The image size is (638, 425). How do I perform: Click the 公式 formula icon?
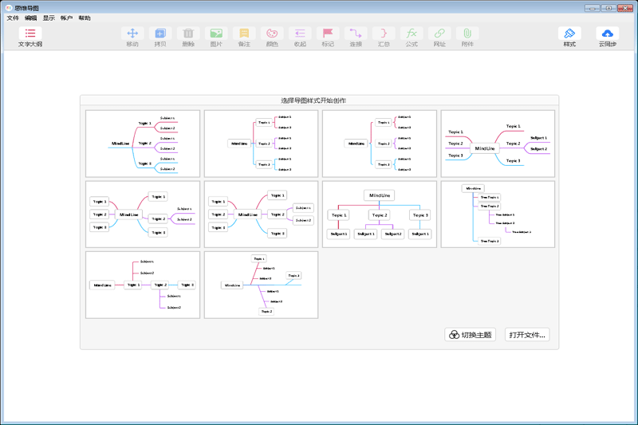pos(412,37)
